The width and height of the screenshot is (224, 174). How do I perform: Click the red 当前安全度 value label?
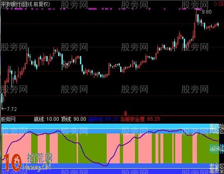tap(140, 119)
